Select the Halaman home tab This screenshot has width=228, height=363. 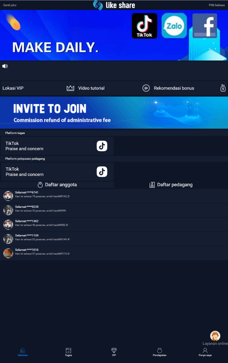[x=23, y=352]
